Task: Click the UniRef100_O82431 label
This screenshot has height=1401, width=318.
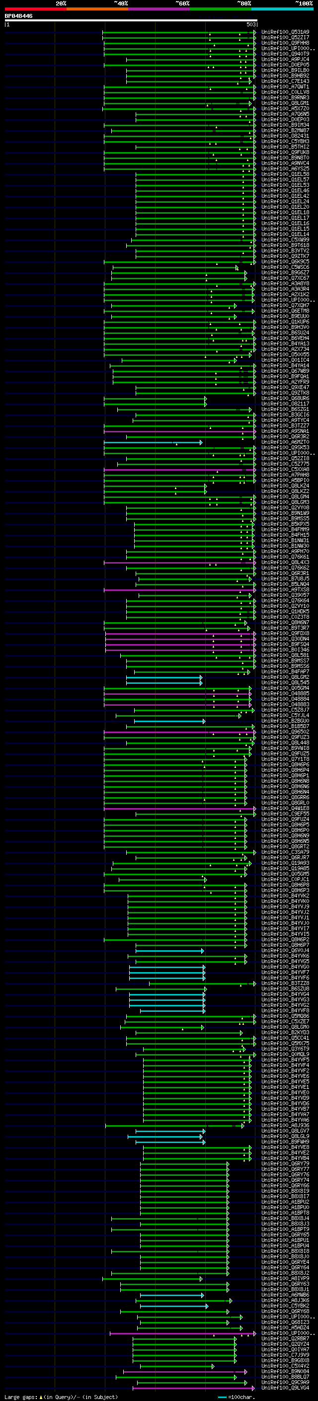Action: click(285, 136)
